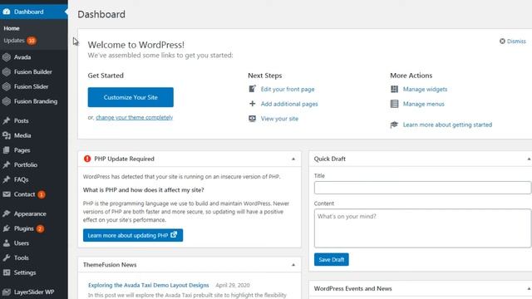The height and width of the screenshot is (299, 532).
Task: Collapse the ThemeFusion News panel
Action: click(x=293, y=265)
